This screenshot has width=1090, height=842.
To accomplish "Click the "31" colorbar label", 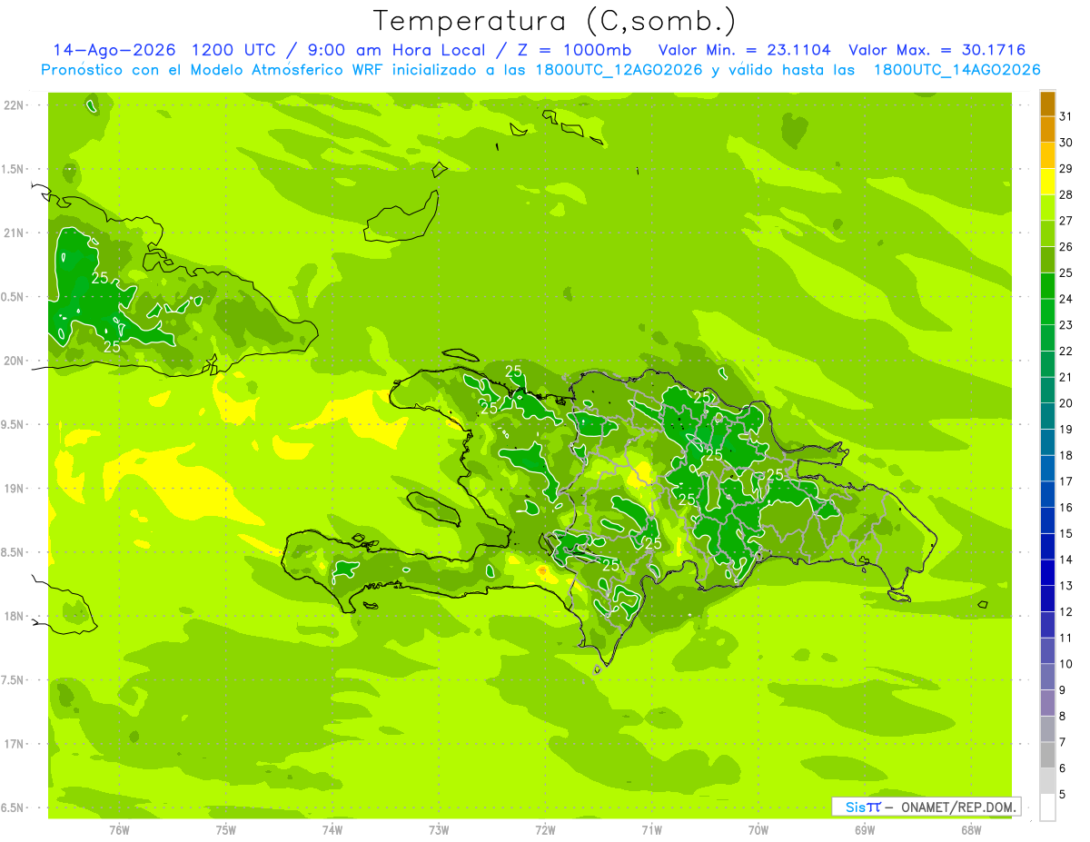I will point(1065,116).
